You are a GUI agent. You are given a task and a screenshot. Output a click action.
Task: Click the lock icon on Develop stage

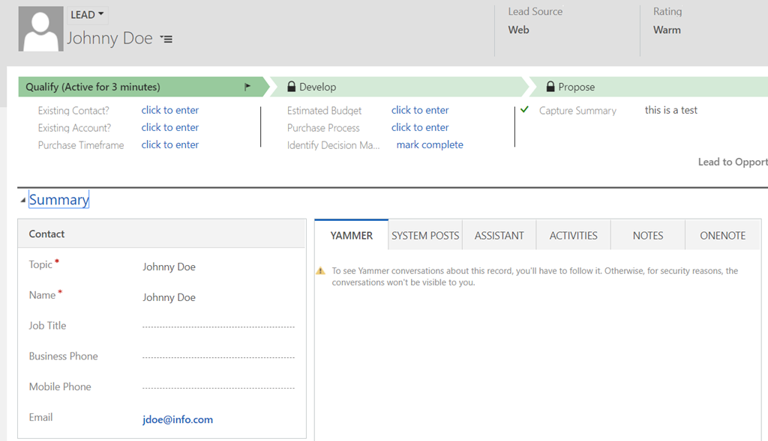pos(292,87)
